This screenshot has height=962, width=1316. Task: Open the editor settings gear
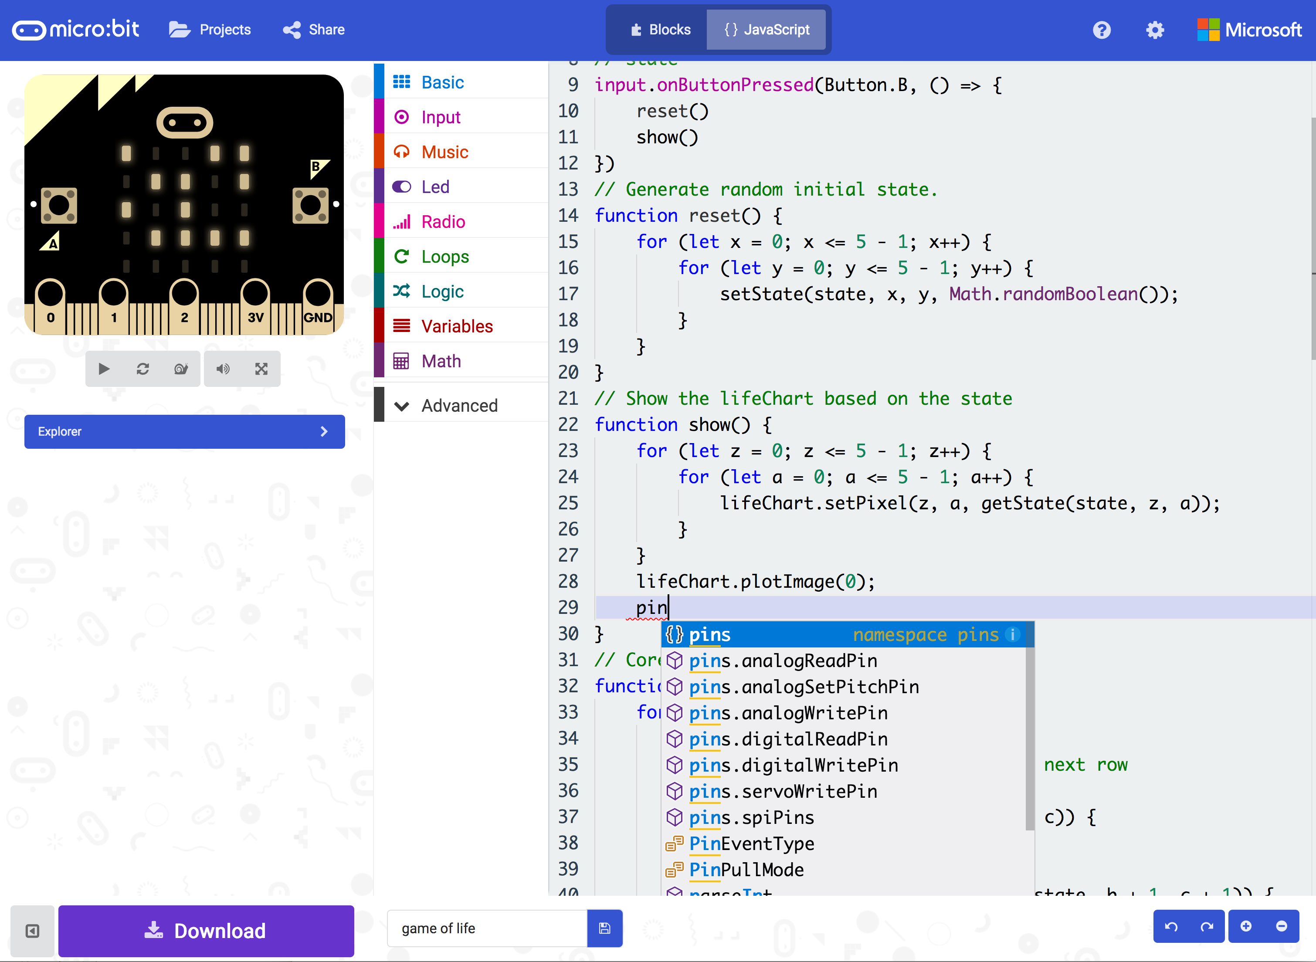coord(1154,30)
